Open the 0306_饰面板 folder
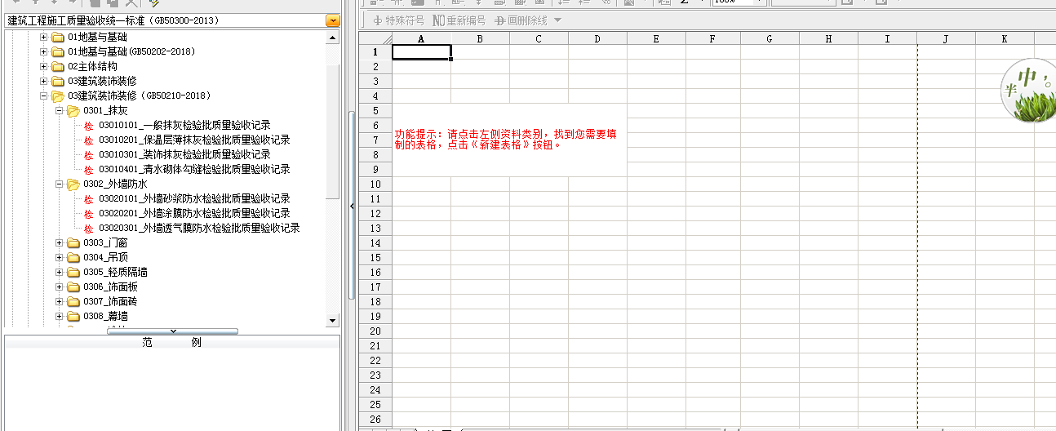 tap(110, 287)
